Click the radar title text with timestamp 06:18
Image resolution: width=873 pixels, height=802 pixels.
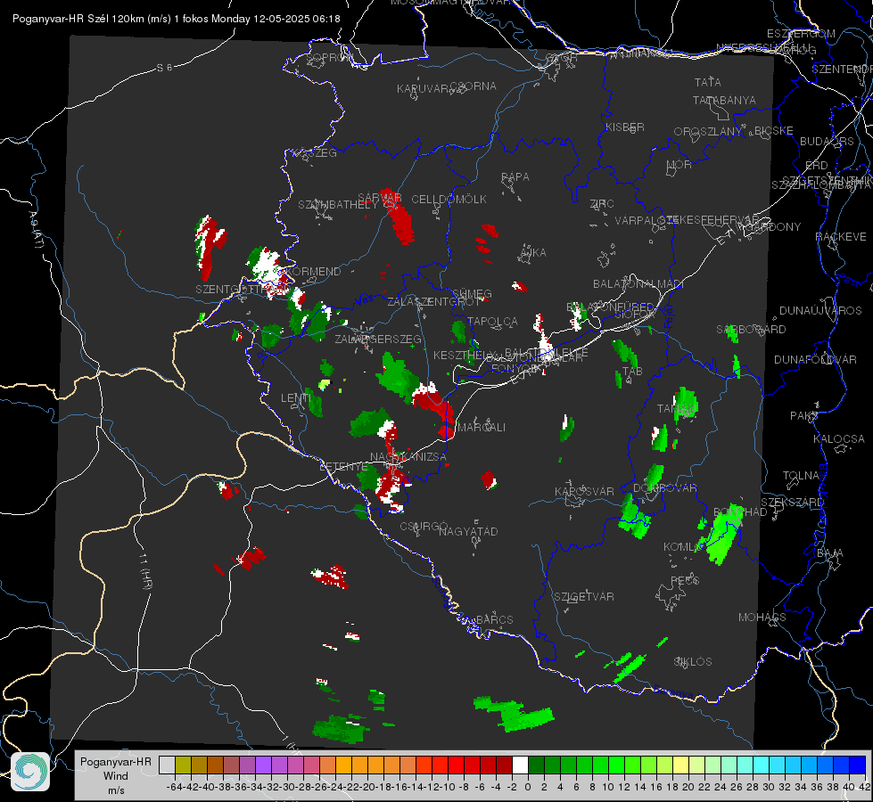[176, 19]
